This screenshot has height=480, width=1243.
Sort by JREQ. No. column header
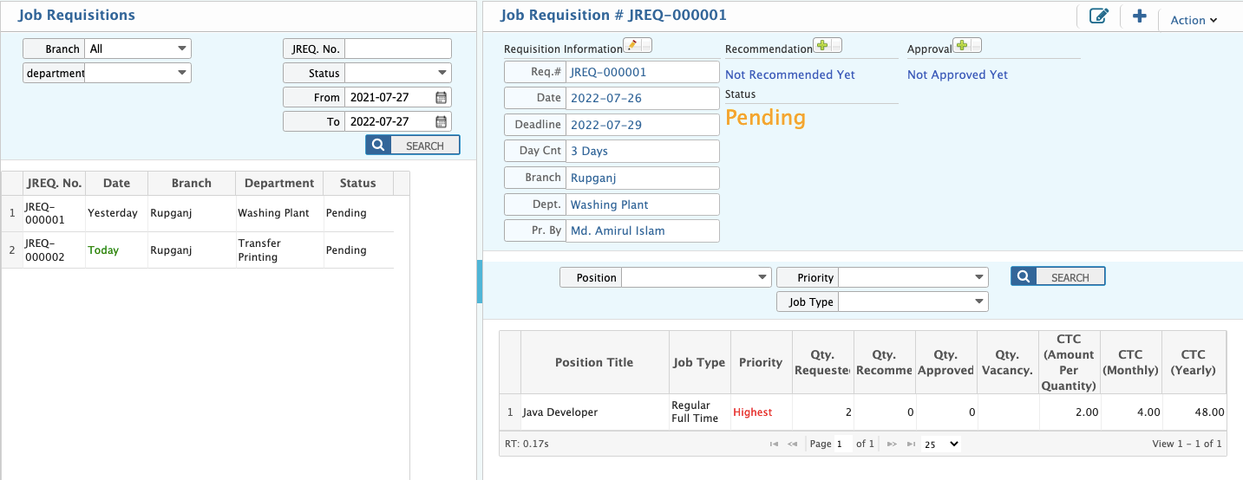54,183
